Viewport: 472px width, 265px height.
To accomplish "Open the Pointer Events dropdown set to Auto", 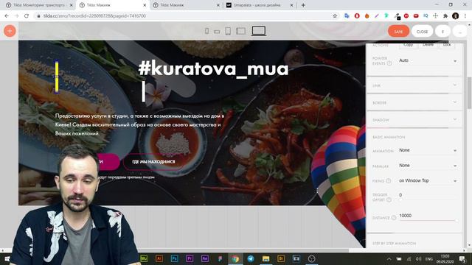I will pos(428,60).
